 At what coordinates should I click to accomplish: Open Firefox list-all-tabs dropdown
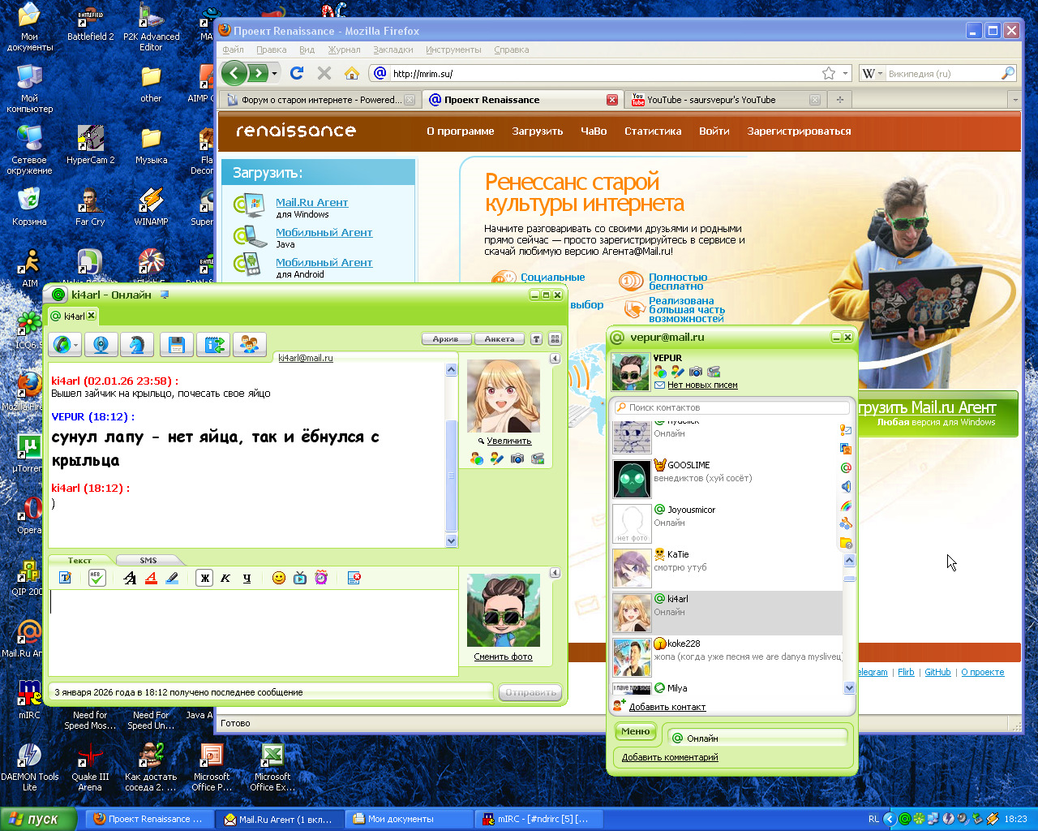pyautogui.click(x=1014, y=100)
